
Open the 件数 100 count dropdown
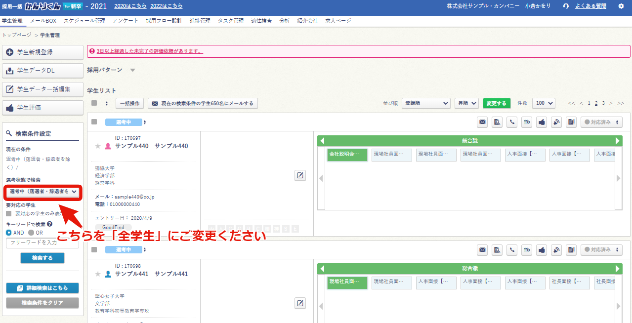(x=544, y=103)
